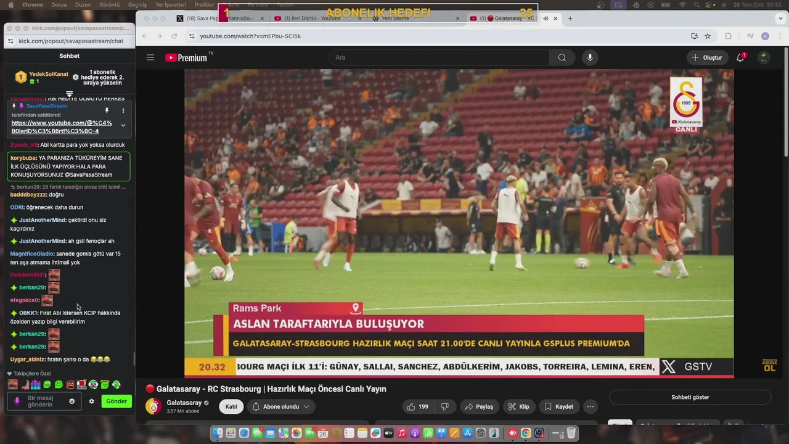This screenshot has height=444, width=789.
Task: Click the Katıl join button
Action: point(231,406)
